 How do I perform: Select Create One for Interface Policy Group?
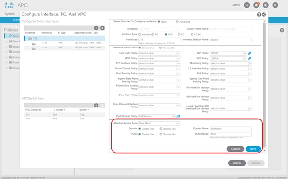[140, 48]
